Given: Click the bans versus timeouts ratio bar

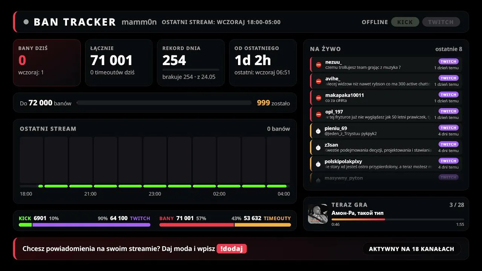Looking at the screenshot, I should click(x=225, y=225).
